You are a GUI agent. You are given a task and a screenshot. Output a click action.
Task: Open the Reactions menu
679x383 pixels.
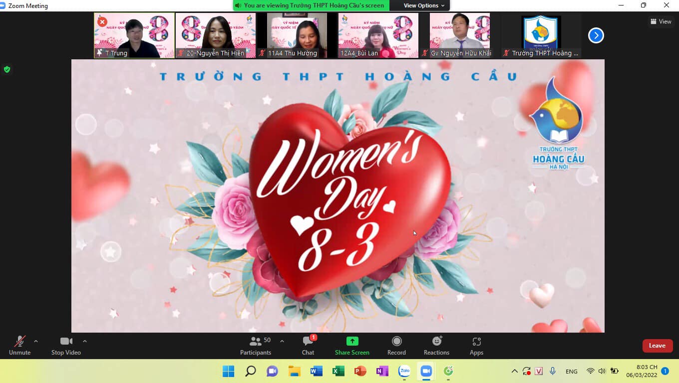(436, 346)
